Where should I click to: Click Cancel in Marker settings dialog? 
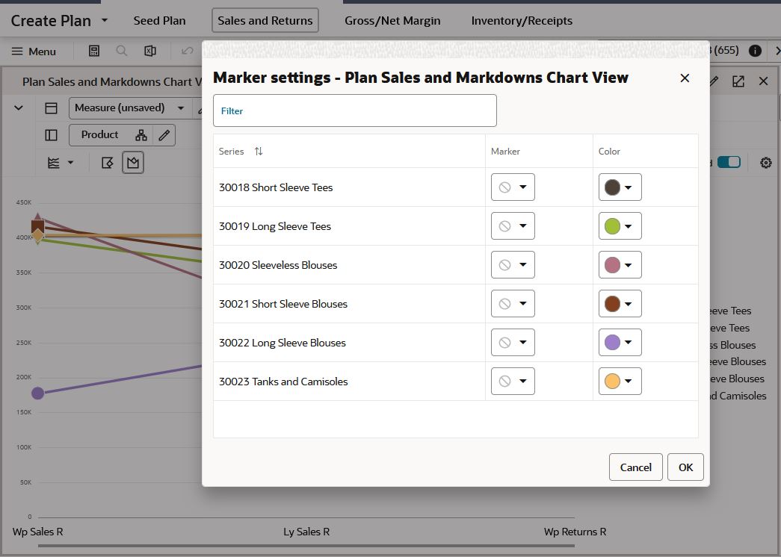[x=635, y=467]
